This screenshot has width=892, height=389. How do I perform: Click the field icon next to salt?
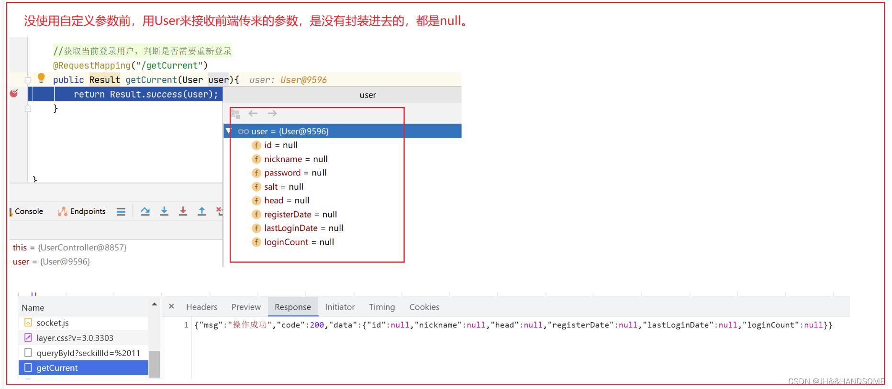point(256,187)
